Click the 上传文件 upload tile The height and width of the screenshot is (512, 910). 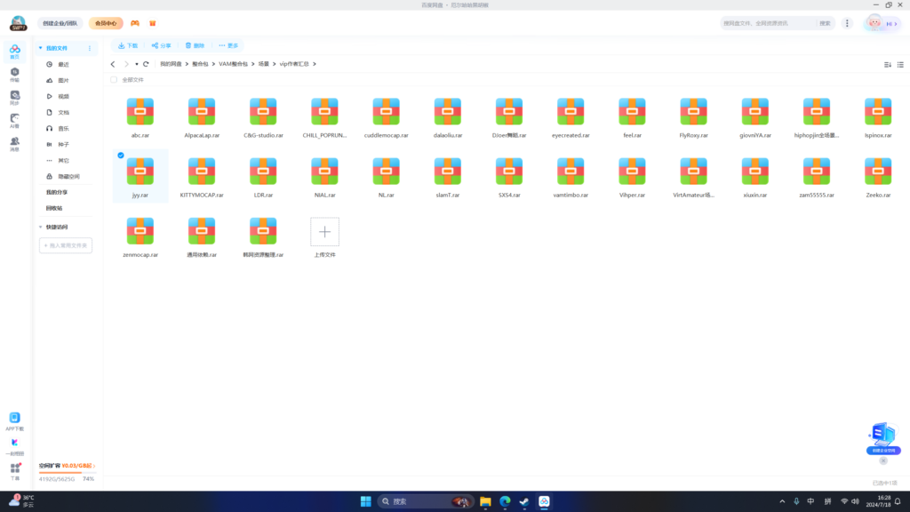[x=324, y=232]
